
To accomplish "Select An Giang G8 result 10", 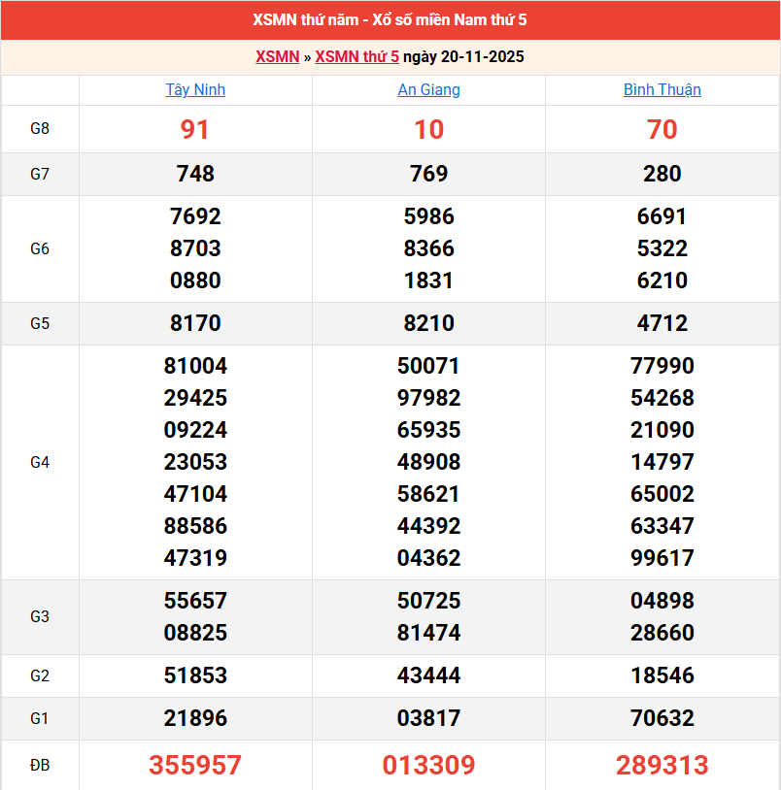I will tap(428, 130).
